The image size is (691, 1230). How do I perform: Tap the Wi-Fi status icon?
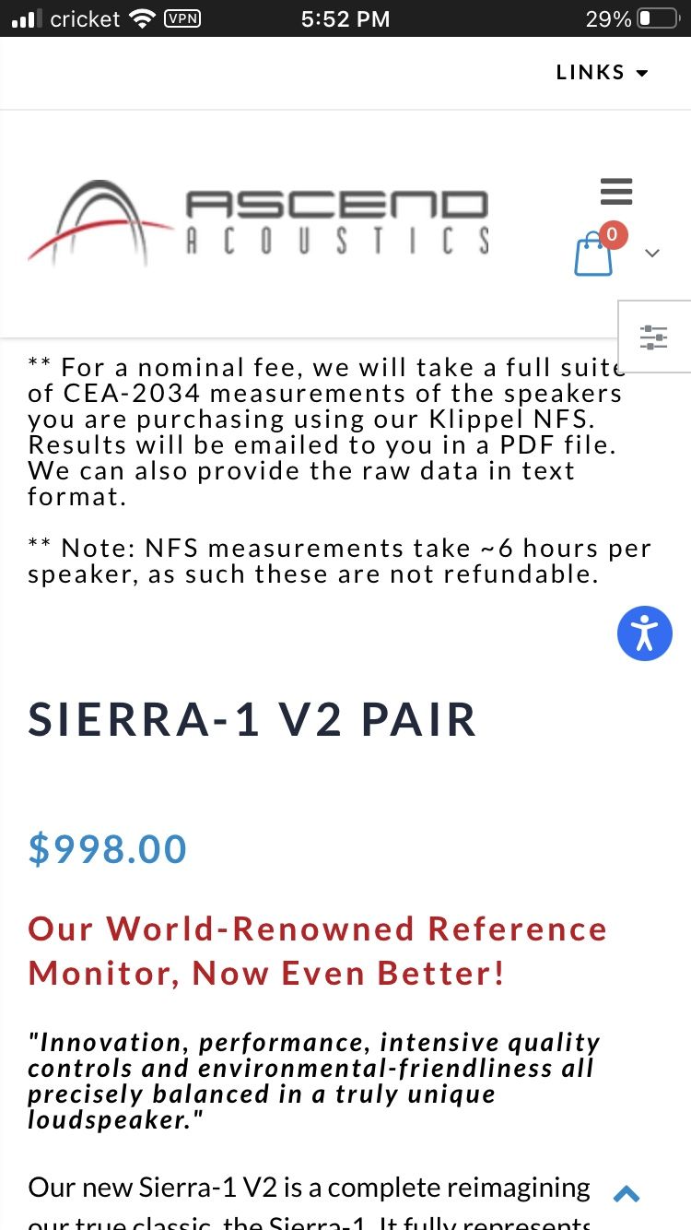coord(142,18)
